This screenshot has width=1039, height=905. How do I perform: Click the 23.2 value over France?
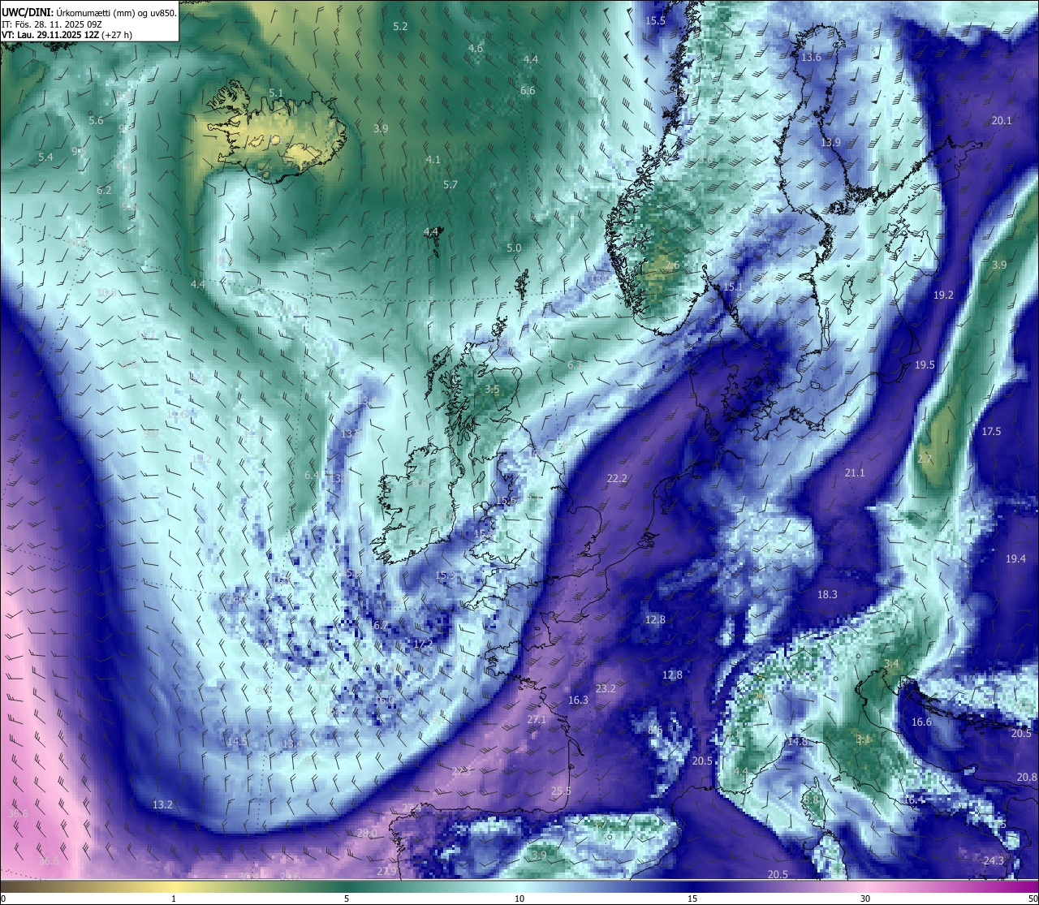click(606, 689)
